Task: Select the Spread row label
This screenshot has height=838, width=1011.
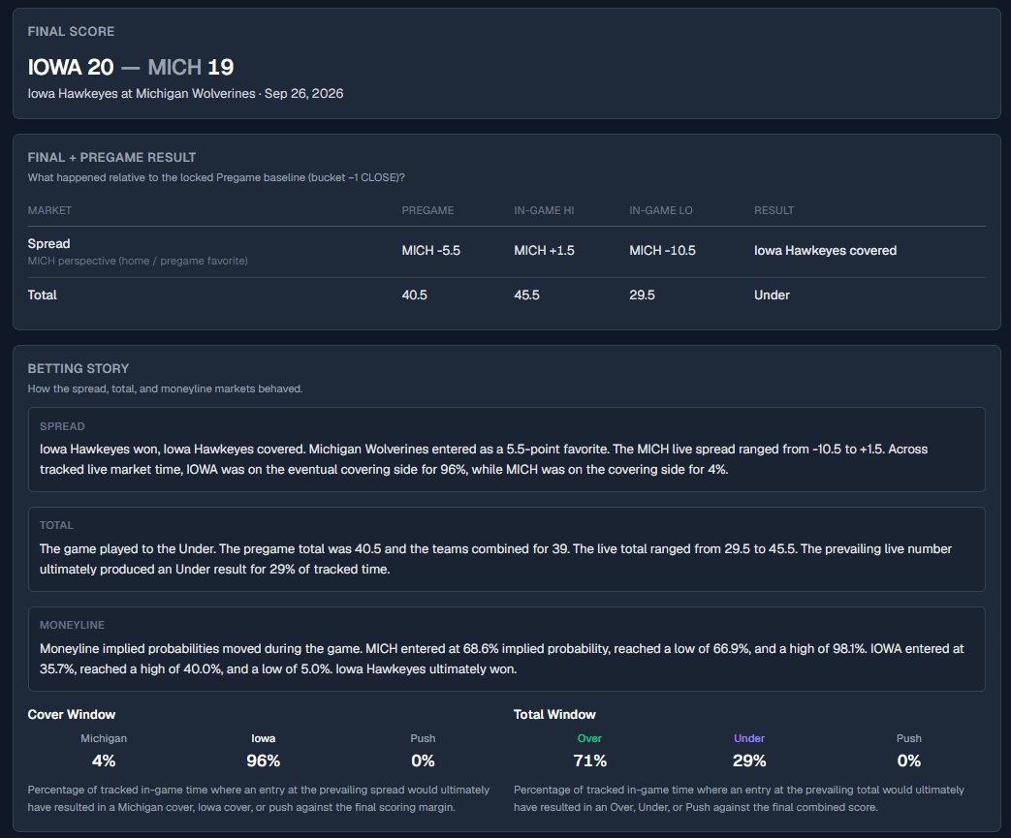Action: 49,244
